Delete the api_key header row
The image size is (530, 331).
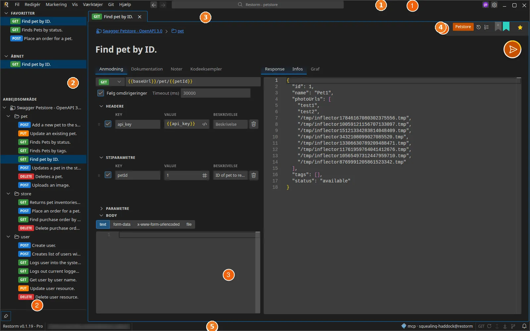coord(254,124)
